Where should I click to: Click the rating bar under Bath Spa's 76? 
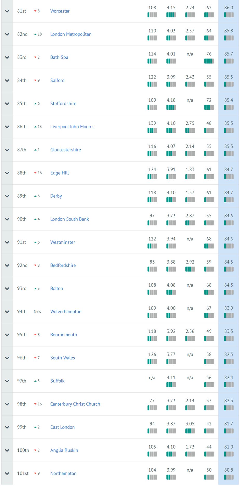[209, 61]
